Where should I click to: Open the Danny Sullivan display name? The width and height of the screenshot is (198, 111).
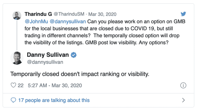coord(48,55)
